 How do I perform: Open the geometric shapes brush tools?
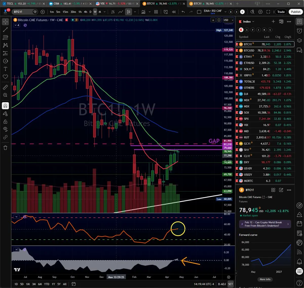coord(5,61)
